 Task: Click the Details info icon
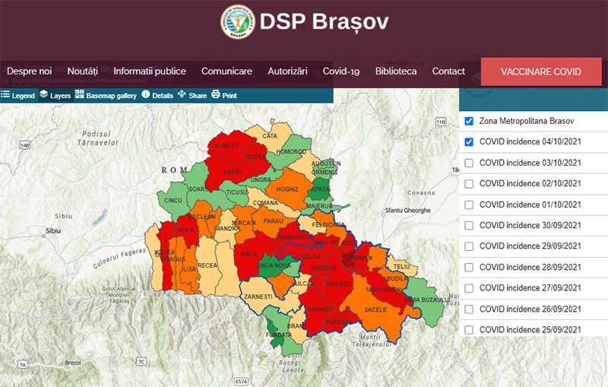146,95
